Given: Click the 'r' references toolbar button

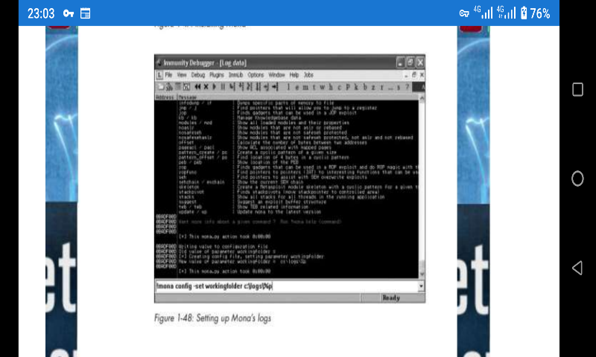Looking at the screenshot, I should point(381,87).
